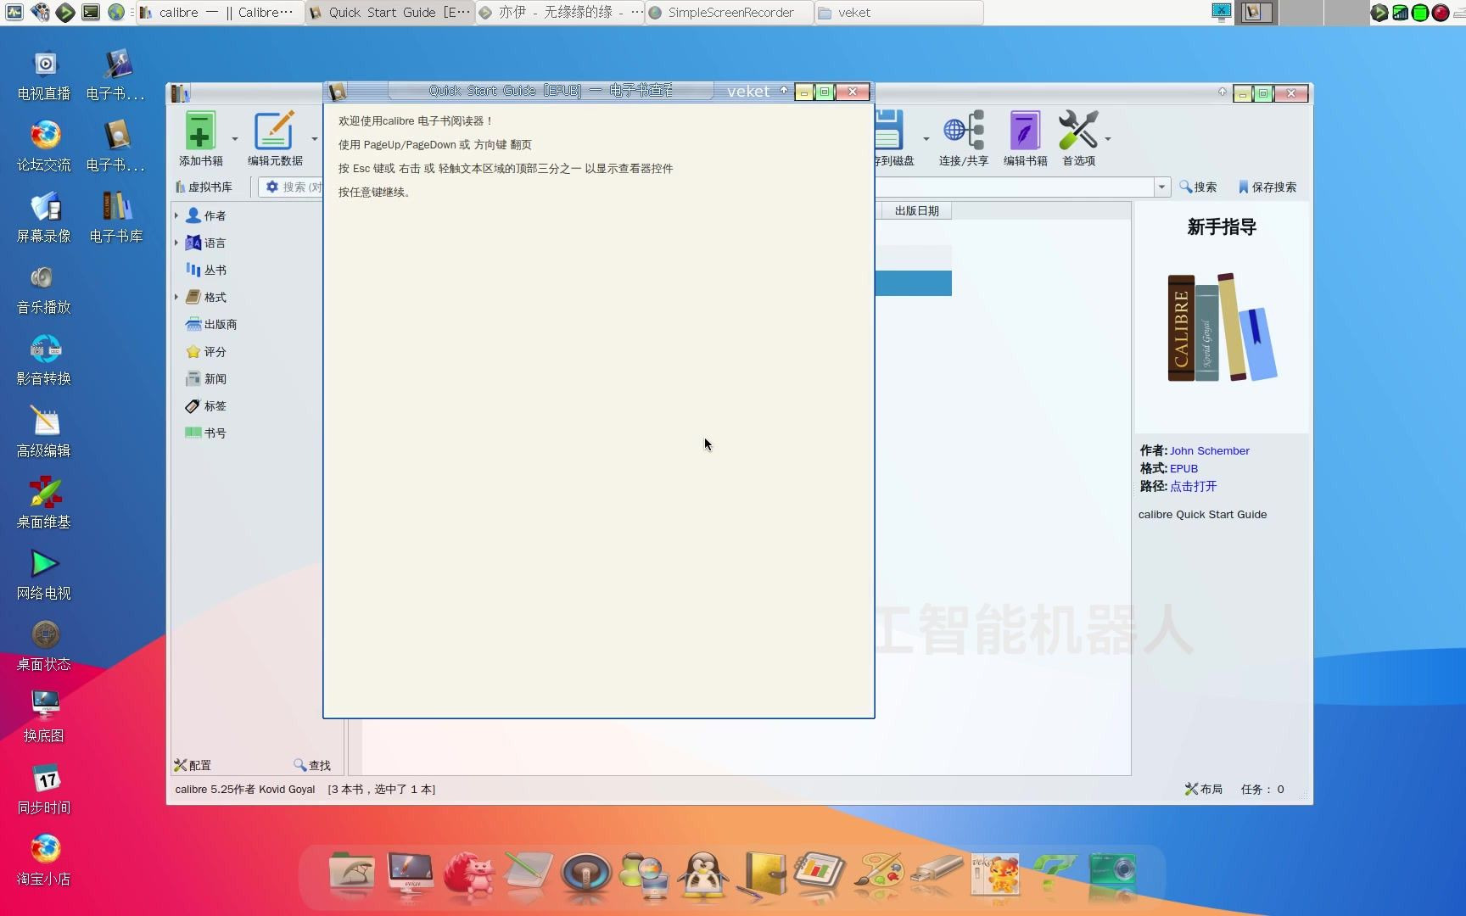Viewport: 1466px width, 916px height.
Task: Click the path 'click to open' link
Action: coord(1193,486)
